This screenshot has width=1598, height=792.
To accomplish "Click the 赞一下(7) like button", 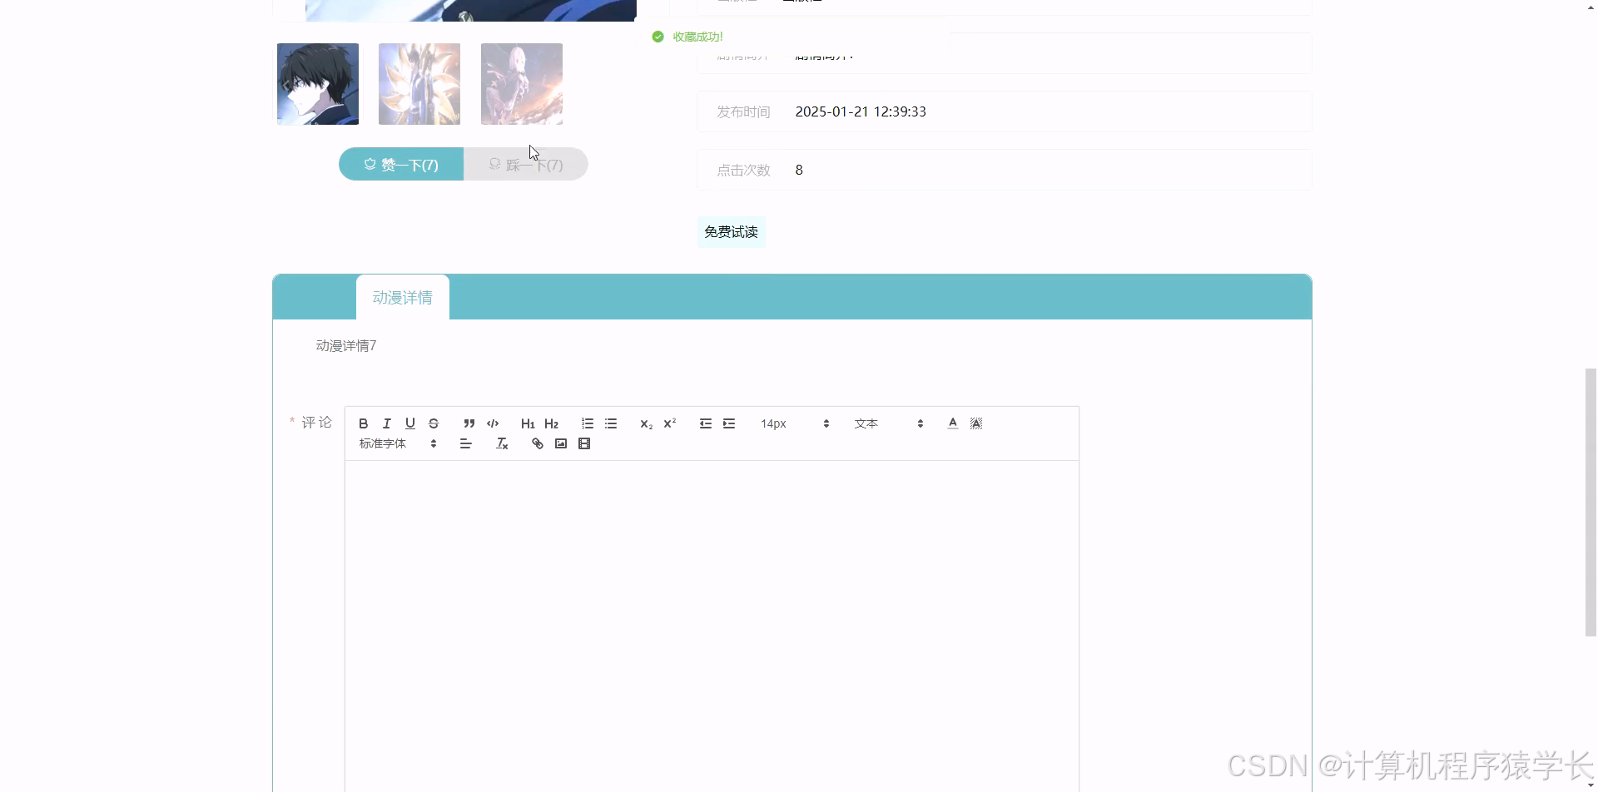I will (400, 164).
